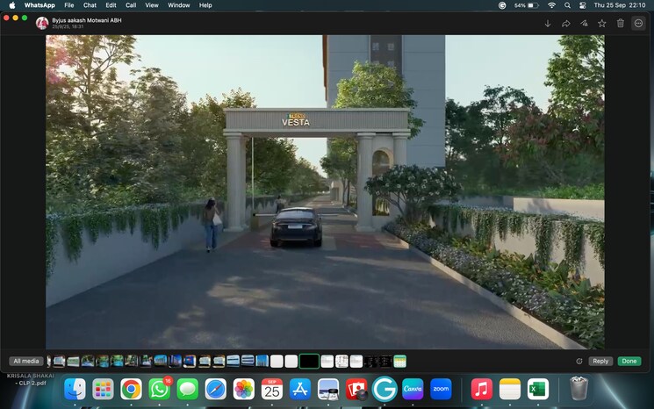Viewport: 654px width, 409px height.
Task: Delete the photo with the trash icon
Action: tap(621, 24)
